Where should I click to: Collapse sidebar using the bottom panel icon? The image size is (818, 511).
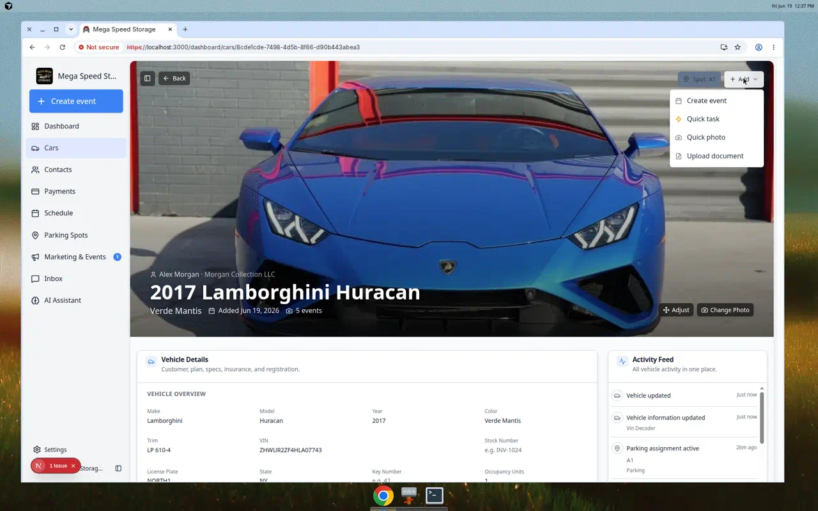point(118,468)
